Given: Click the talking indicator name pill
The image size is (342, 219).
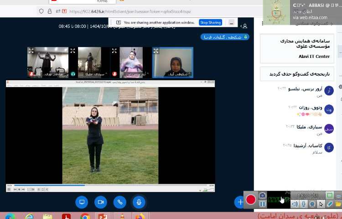Looking at the screenshot, I should point(225,37).
